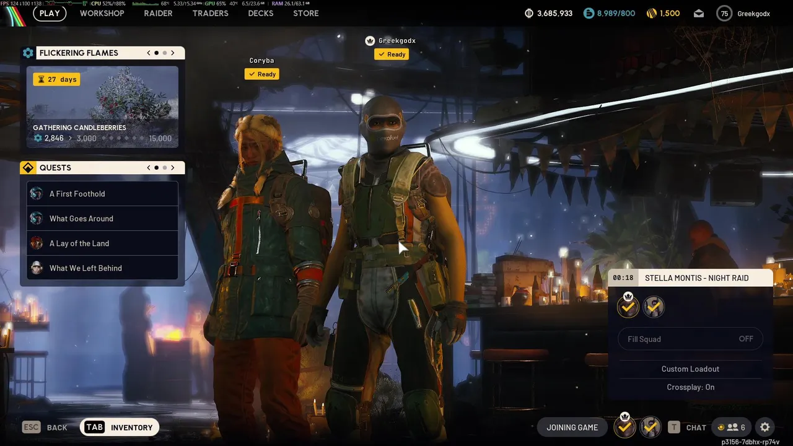Go to previous Quests page
This screenshot has width=793, height=446.
tap(149, 168)
